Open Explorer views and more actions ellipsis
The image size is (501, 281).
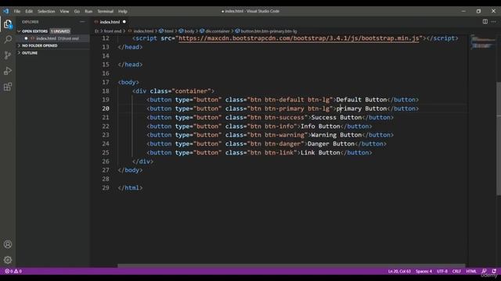(x=82, y=22)
